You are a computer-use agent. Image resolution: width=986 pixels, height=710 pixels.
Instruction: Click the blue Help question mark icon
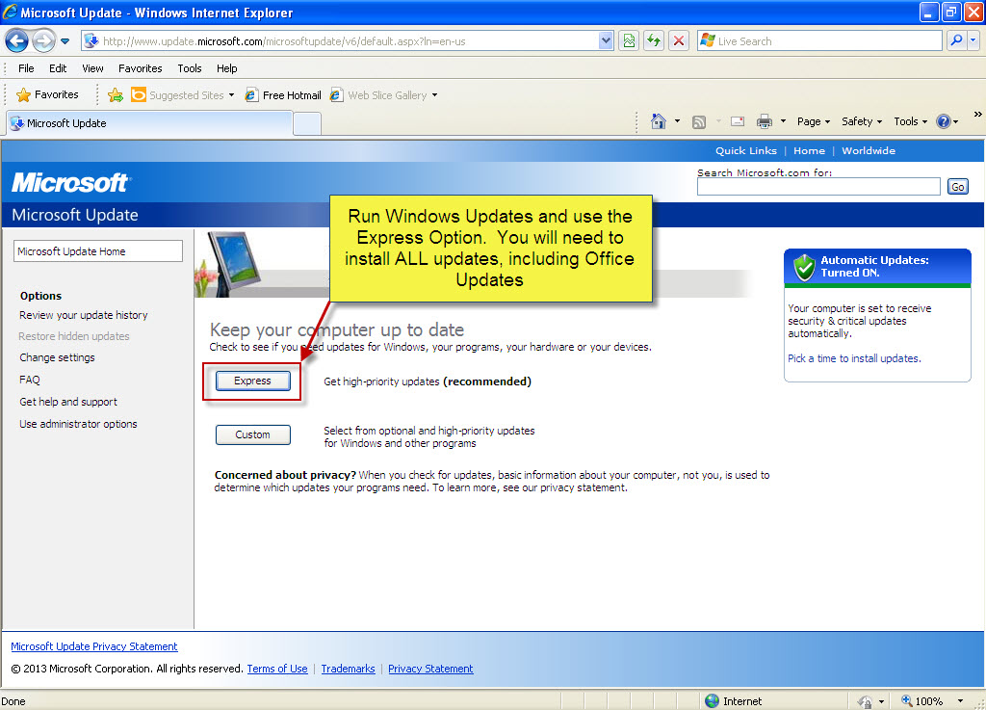[944, 121]
